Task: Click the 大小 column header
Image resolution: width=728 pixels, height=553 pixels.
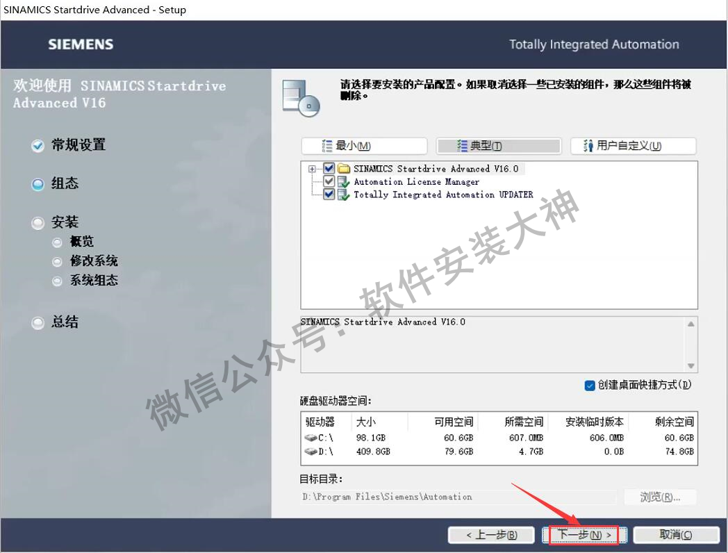Action: (365, 422)
